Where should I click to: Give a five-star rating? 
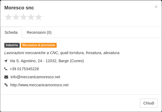point(39,17)
